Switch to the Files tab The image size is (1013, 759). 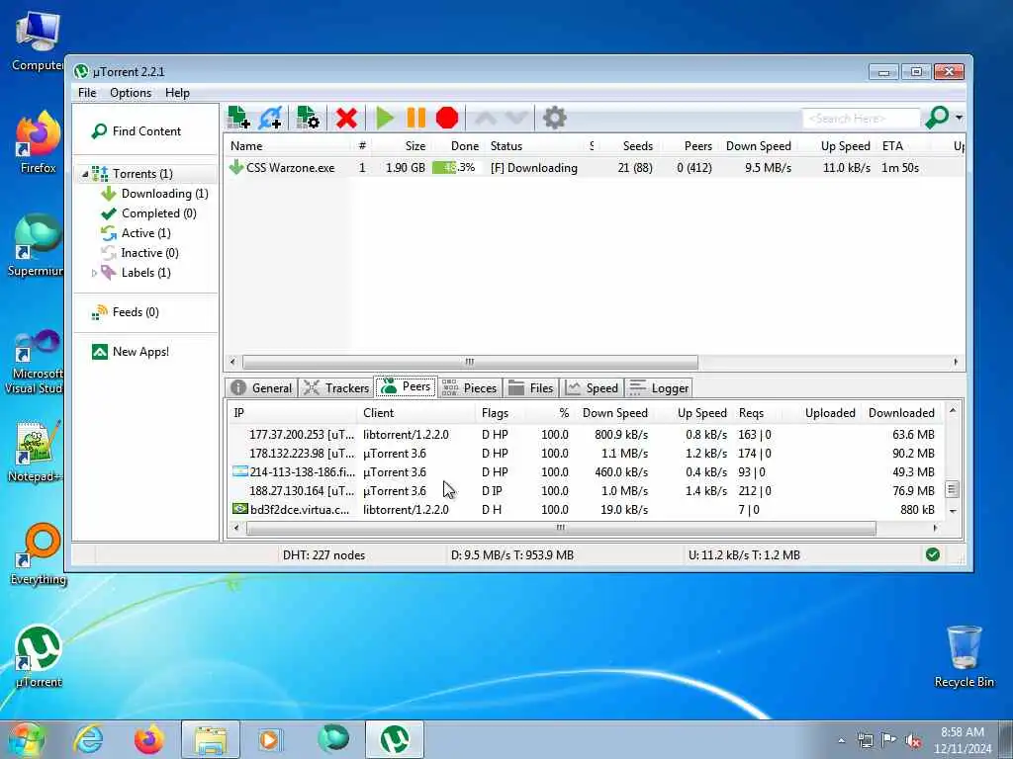click(530, 387)
